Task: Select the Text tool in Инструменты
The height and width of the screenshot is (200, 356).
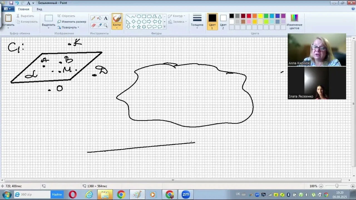Action: click(106, 18)
